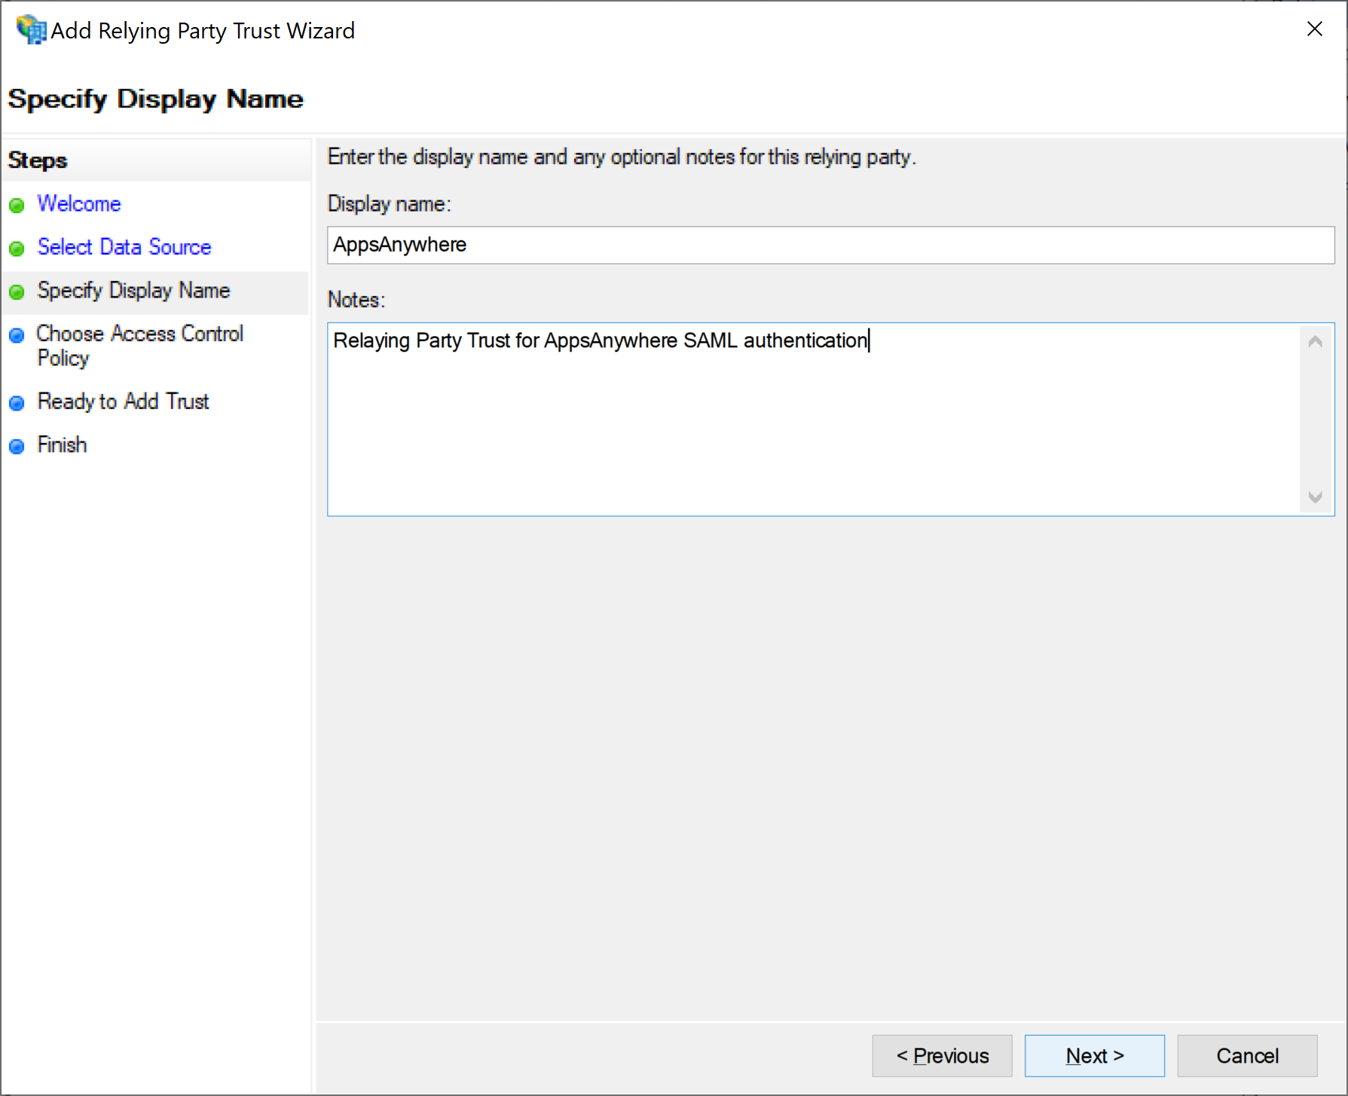Go to the Select Data Source step

pos(124,247)
